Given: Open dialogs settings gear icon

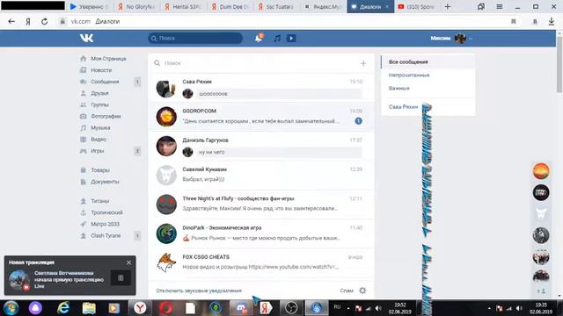Looking at the screenshot, I should click(362, 291).
